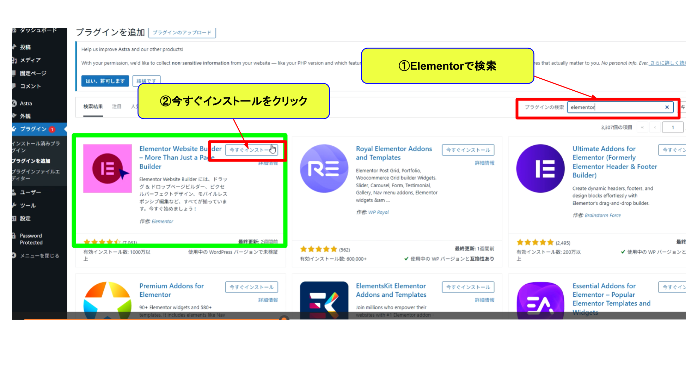Open Premium Addons for Elementor title link
This screenshot has height=381, width=698.
tap(171, 290)
